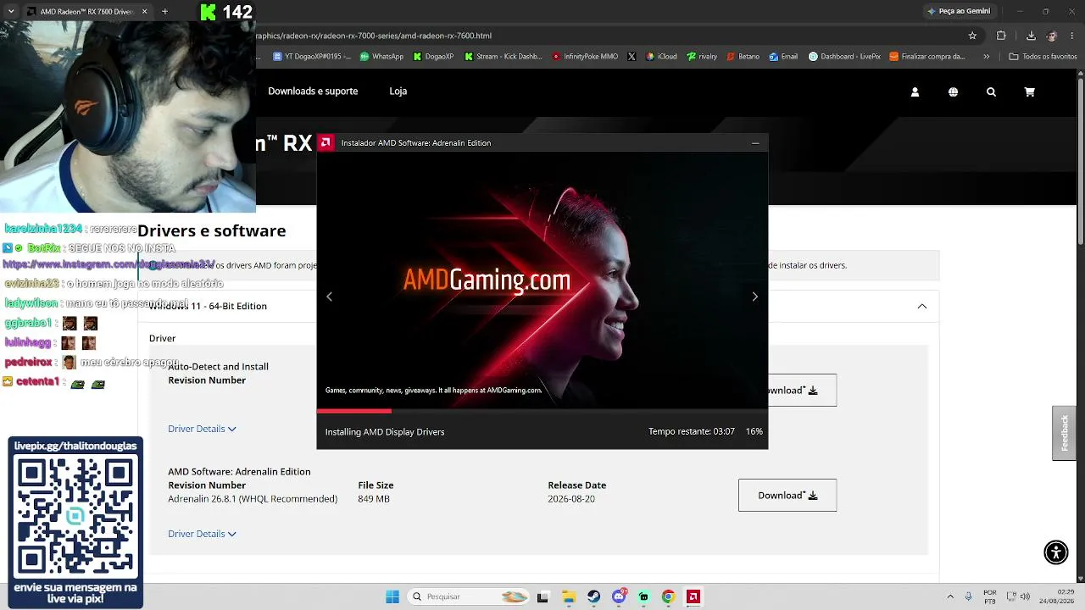Open the iCloud bookmark
The width and height of the screenshot is (1085, 610).
[x=661, y=57]
